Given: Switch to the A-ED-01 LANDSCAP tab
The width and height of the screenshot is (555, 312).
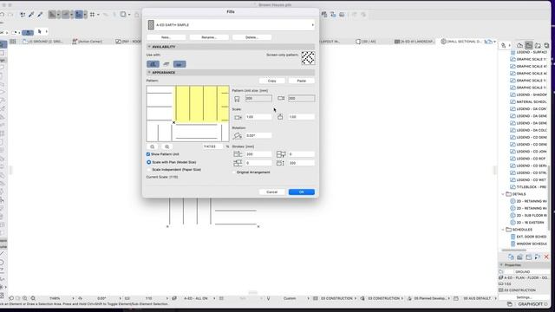Looking at the screenshot, I should 415,42.
